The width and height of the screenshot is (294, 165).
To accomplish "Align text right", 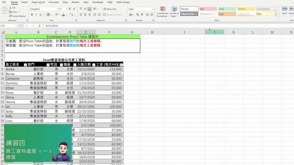I will (90, 15).
